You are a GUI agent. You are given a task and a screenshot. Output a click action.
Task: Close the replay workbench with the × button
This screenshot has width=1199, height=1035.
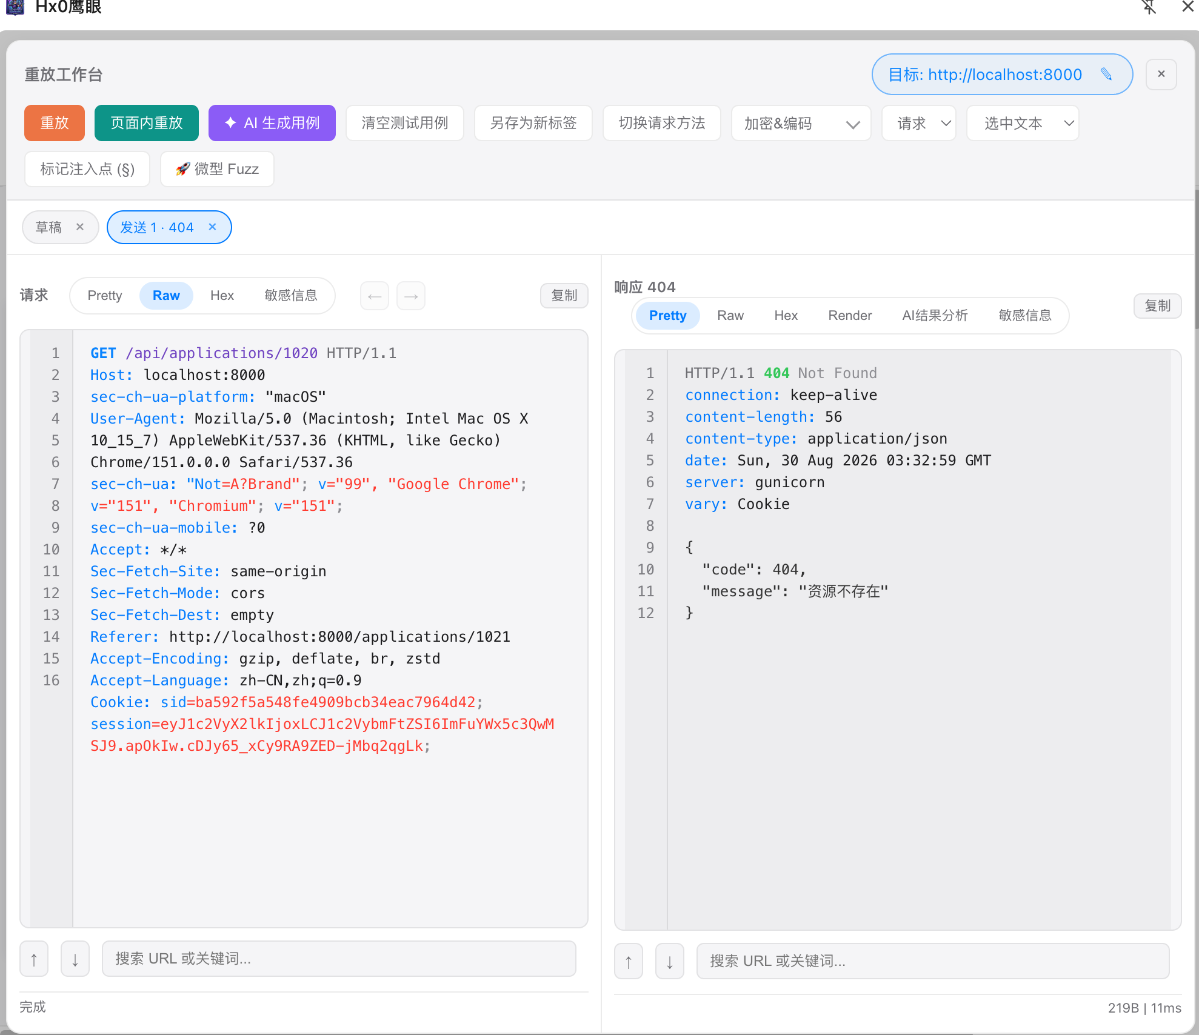point(1161,74)
